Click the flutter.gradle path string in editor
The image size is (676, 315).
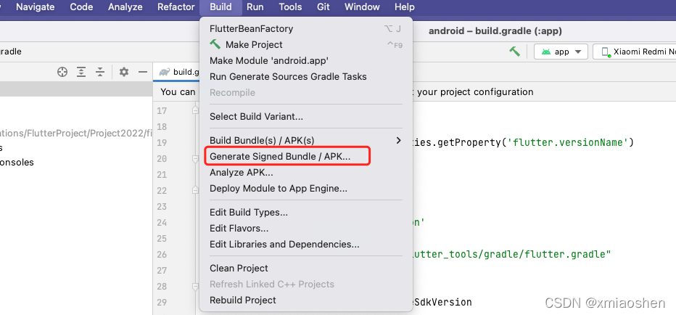pos(511,255)
